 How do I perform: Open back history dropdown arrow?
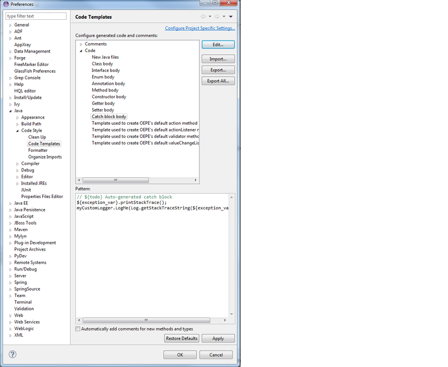tap(210, 17)
